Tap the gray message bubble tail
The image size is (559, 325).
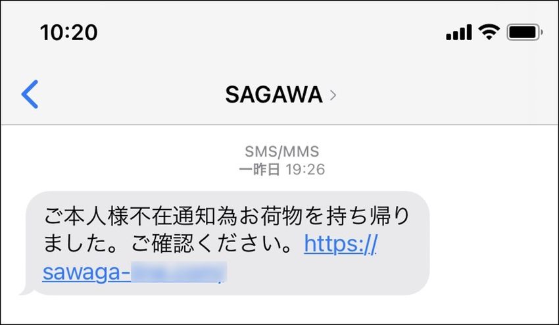[x=26, y=291]
